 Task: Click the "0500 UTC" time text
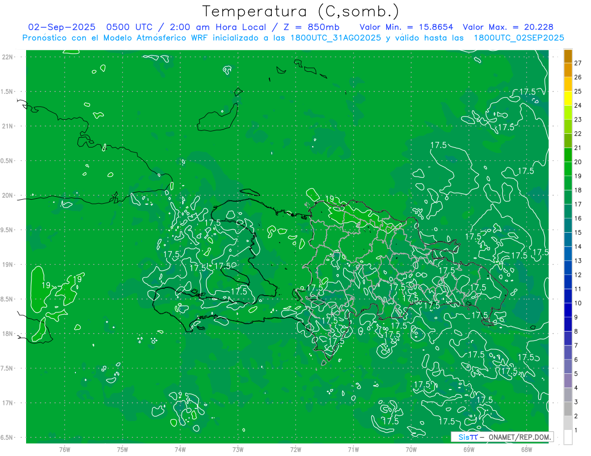[x=130, y=27]
